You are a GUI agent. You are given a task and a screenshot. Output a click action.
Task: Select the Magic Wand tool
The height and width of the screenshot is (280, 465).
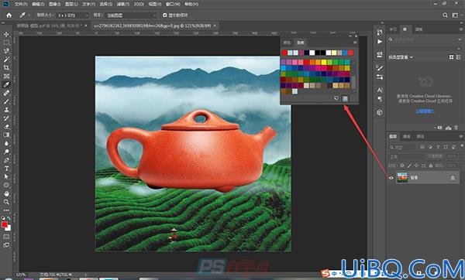tap(6, 60)
